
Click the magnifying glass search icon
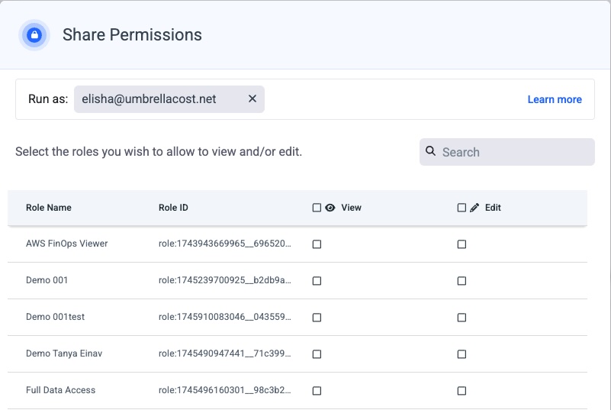point(431,151)
